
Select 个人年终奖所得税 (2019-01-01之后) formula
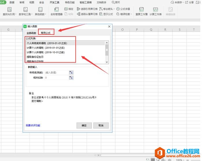click(65, 43)
